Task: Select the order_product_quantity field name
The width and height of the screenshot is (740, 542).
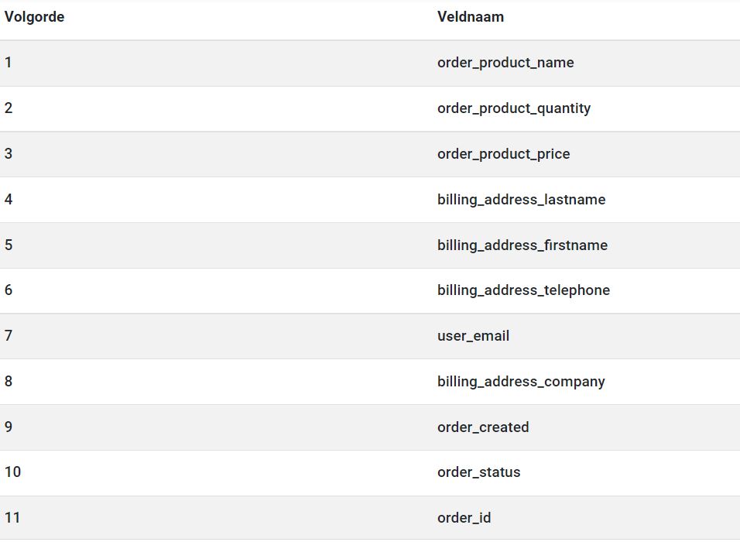Action: click(x=514, y=108)
